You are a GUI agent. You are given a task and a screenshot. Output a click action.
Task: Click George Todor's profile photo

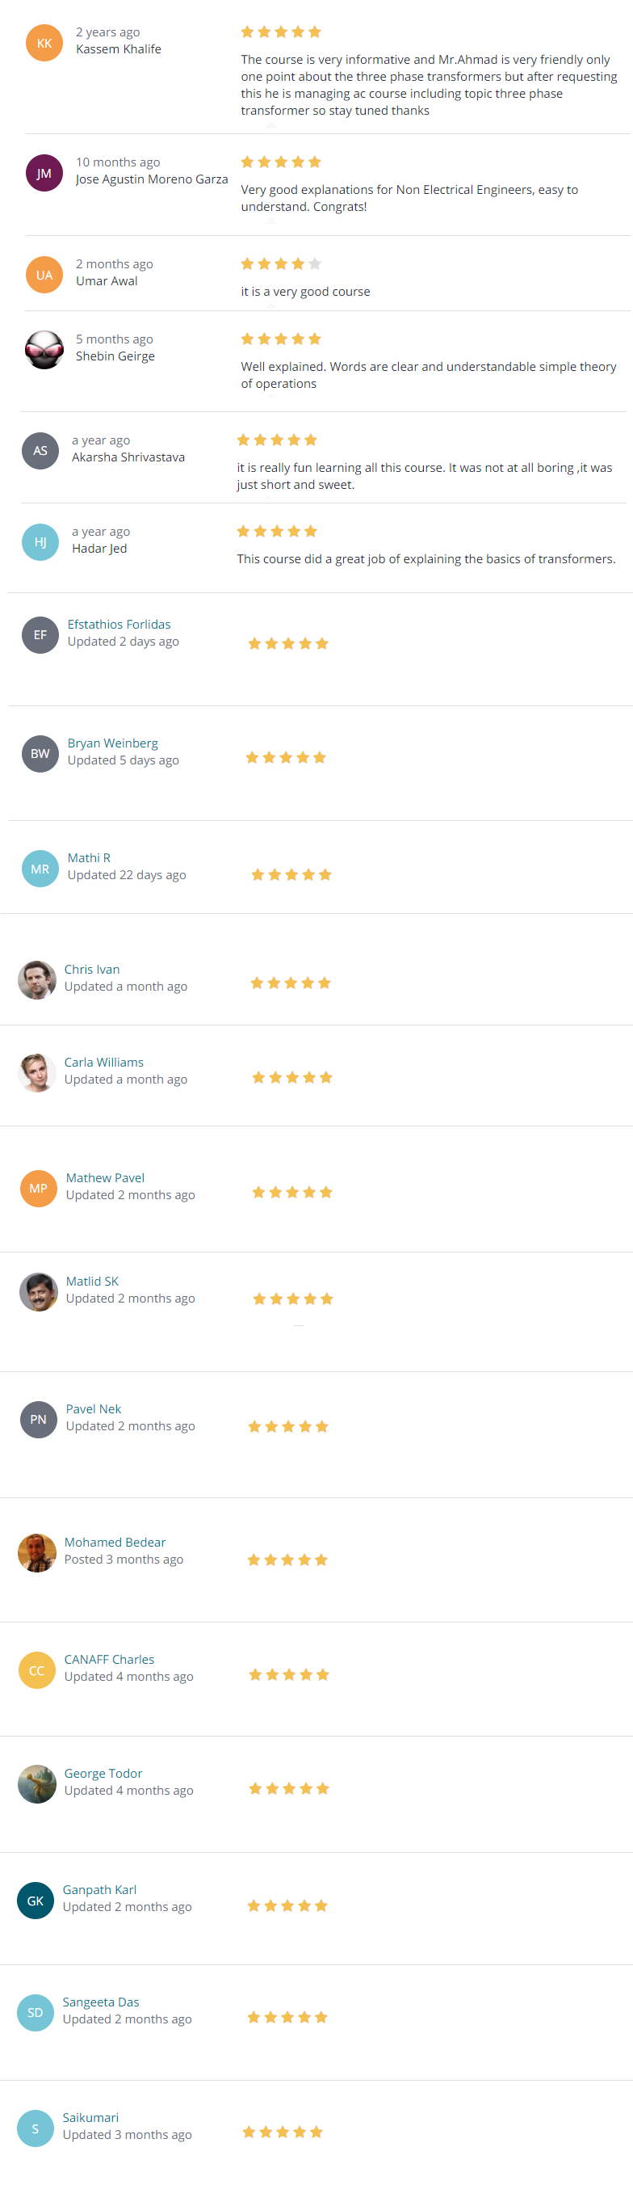36,1783
